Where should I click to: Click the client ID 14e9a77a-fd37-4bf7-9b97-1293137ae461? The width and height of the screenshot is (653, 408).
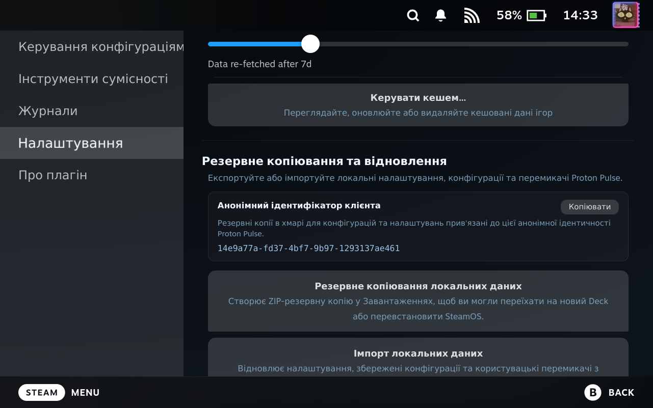pyautogui.click(x=308, y=249)
